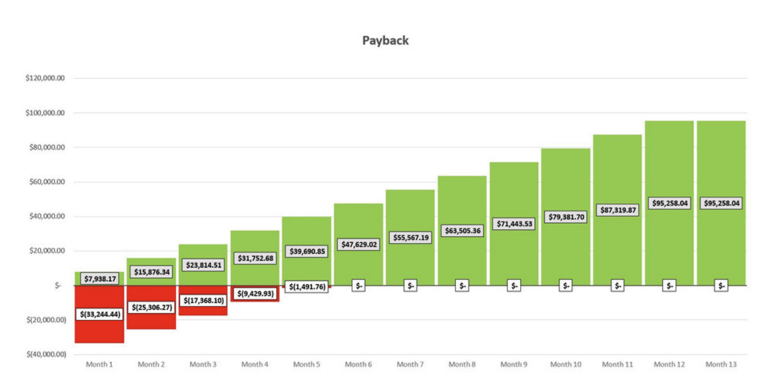Image resolution: width=778 pixels, height=389 pixels.
Task: Click the $79,381.70 data label
Action: pos(566,217)
